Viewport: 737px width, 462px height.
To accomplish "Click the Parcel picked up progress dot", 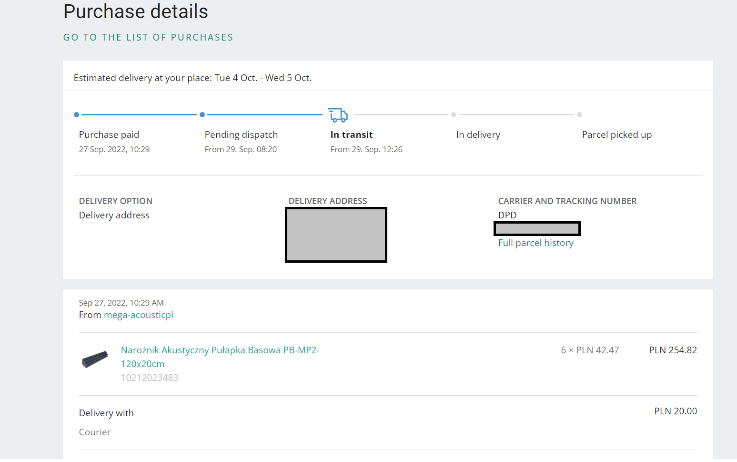I will point(579,115).
